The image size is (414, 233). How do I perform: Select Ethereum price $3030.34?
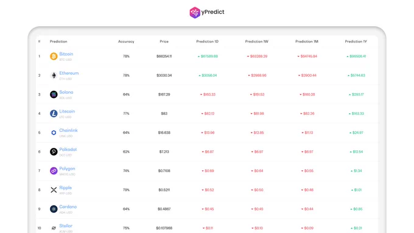pos(164,75)
